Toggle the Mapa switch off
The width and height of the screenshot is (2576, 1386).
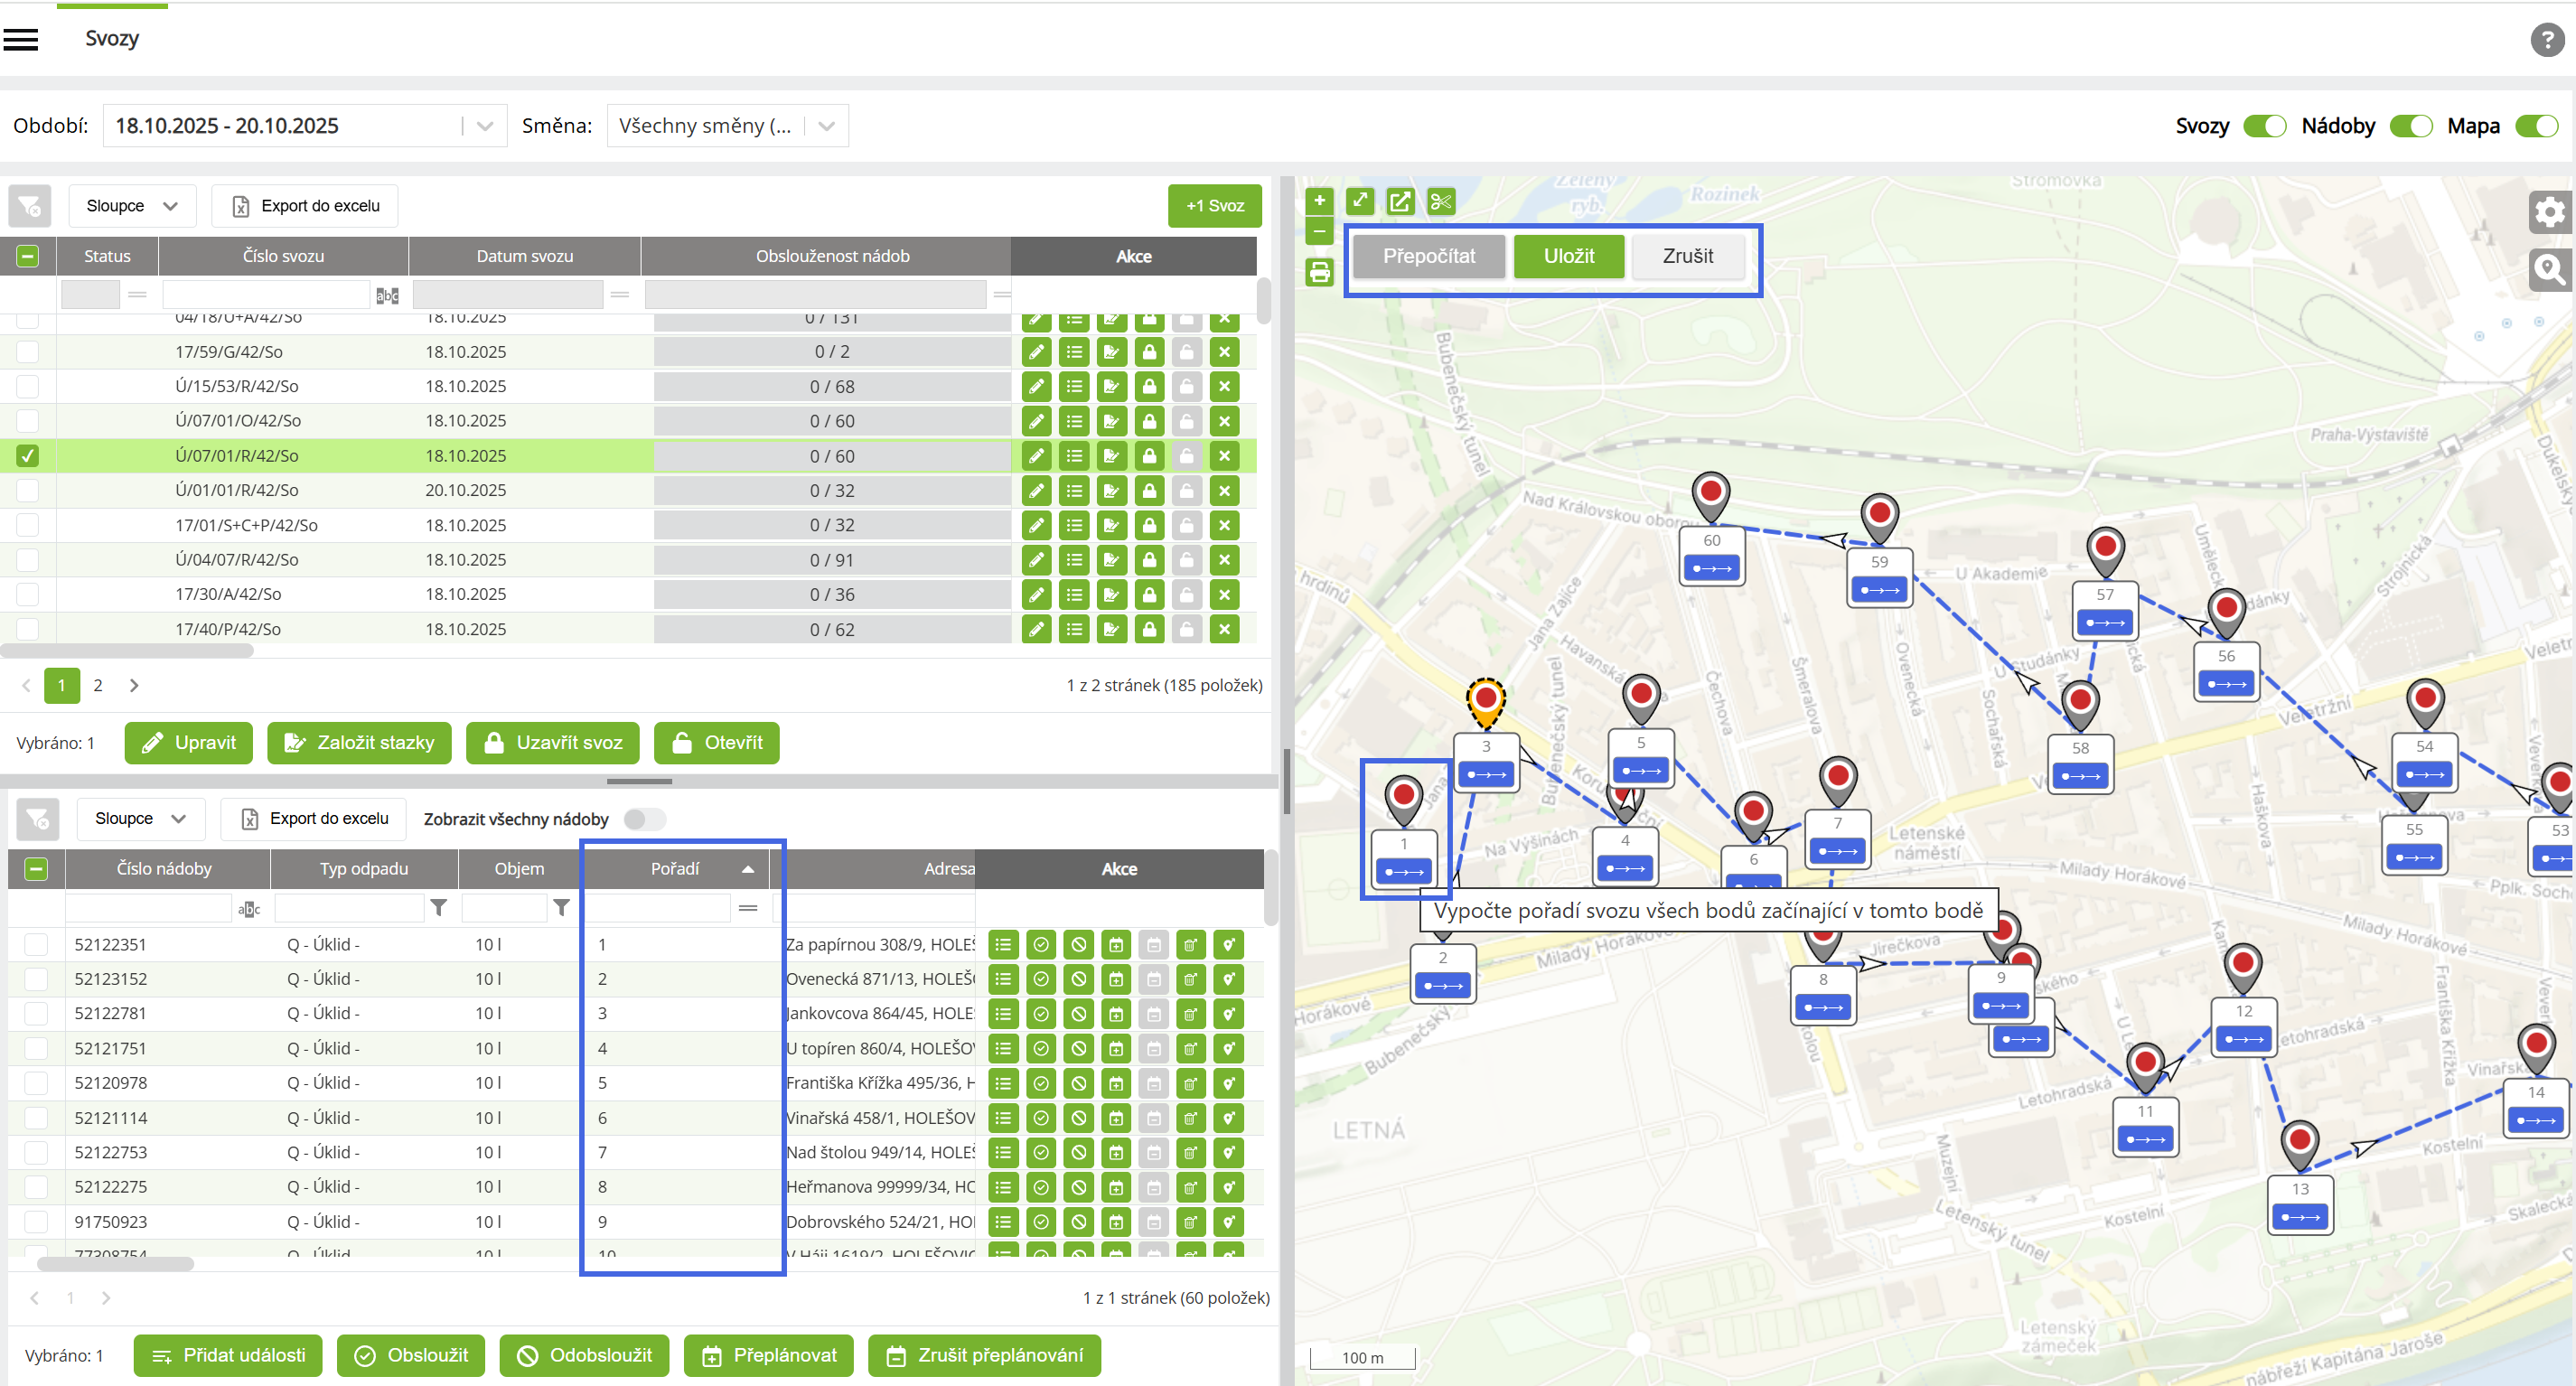(x=2536, y=126)
